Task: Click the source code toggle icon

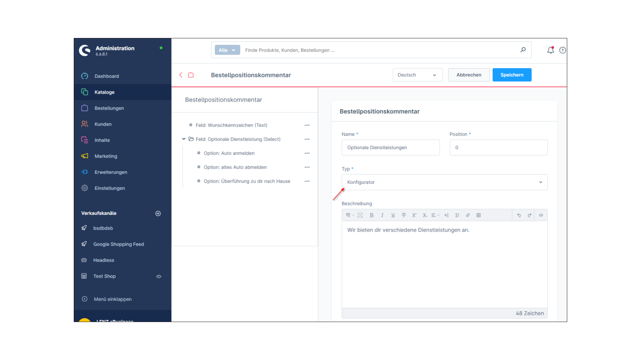Action: click(541, 215)
